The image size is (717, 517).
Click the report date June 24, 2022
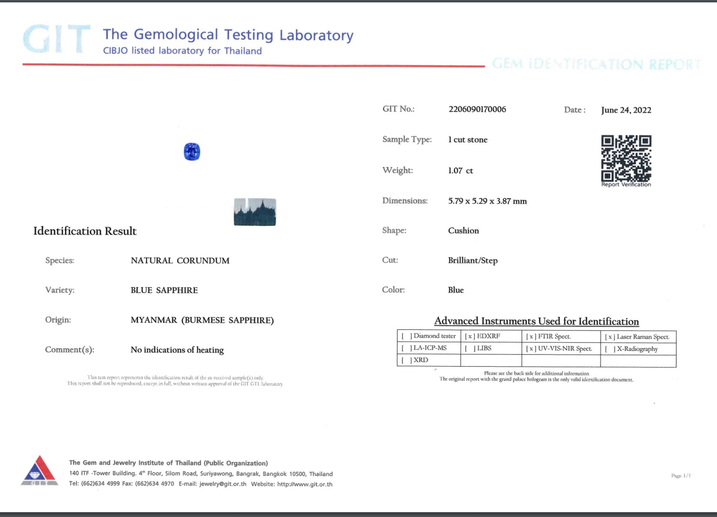(x=626, y=110)
